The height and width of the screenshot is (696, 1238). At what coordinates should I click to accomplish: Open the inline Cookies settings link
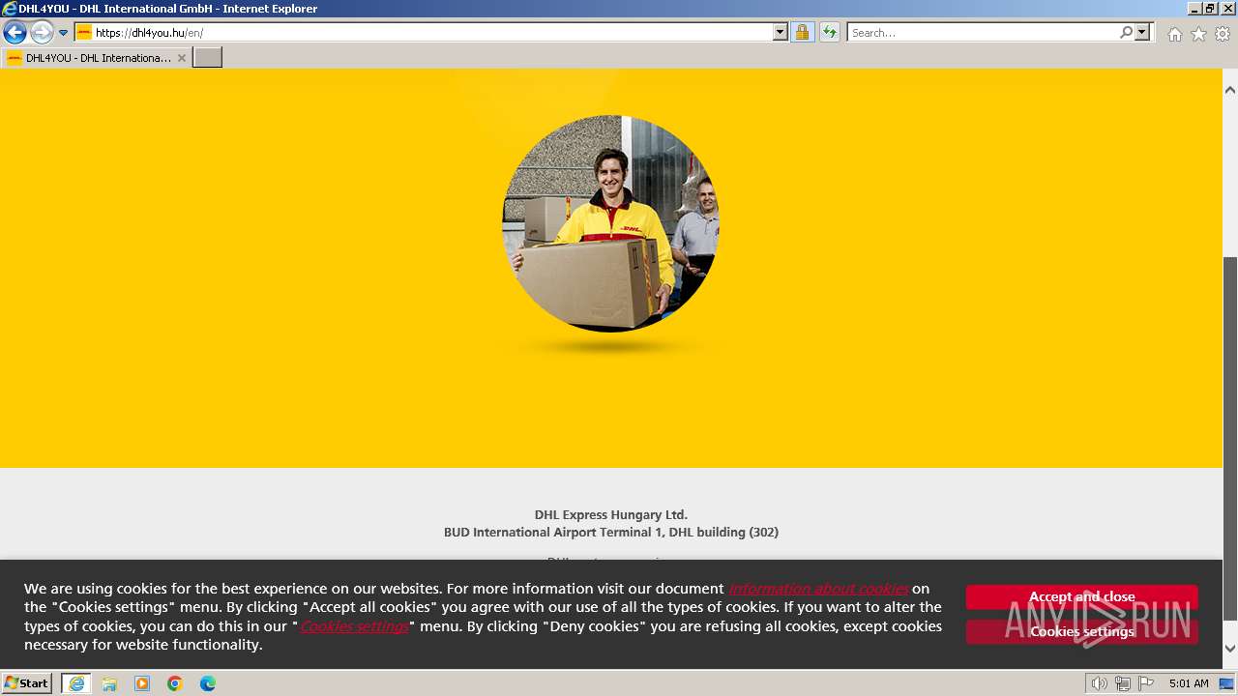[x=354, y=626]
